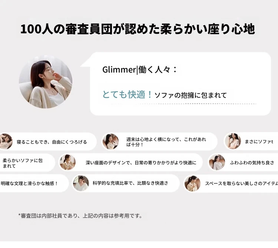Click the 審査団は内部社員 disclaimer footnote
Image resolution: width=278 pixels, height=248 pixels.
pyautogui.click(x=80, y=216)
